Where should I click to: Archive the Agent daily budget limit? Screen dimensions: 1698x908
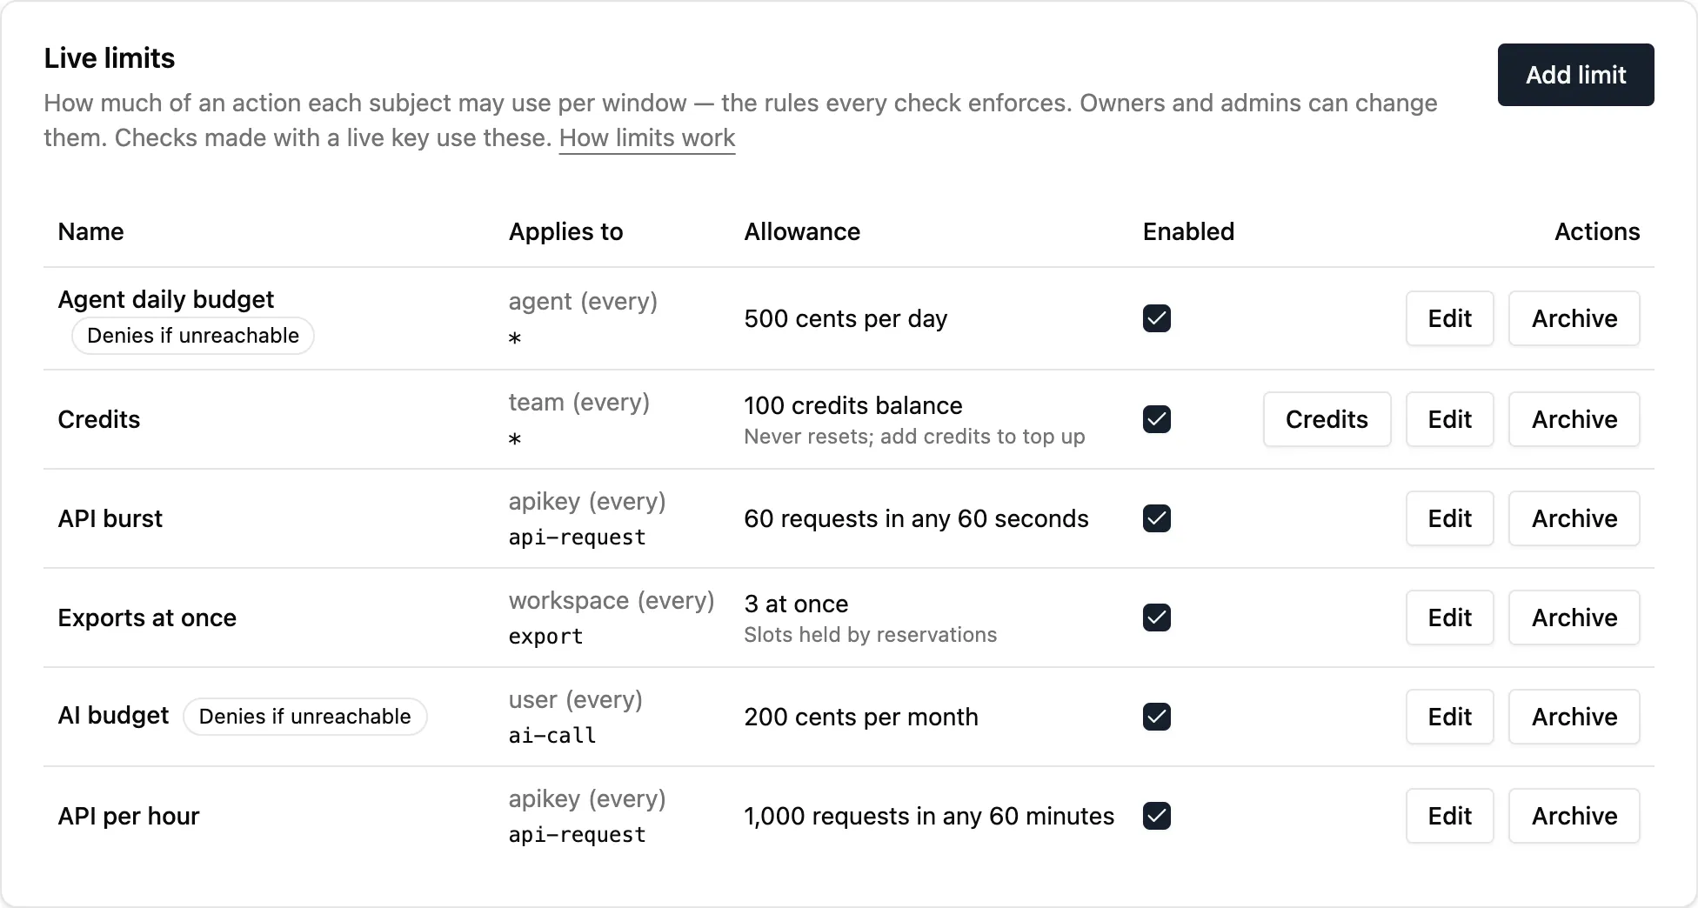click(1574, 318)
